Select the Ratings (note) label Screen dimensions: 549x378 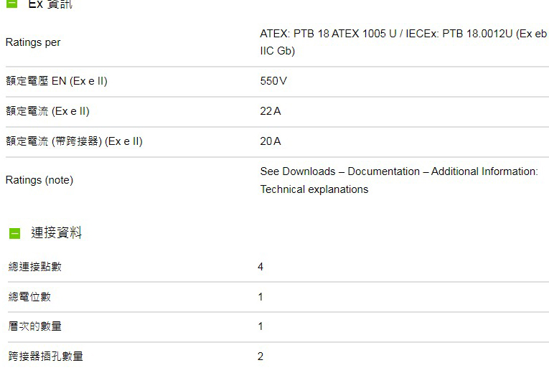point(39,180)
